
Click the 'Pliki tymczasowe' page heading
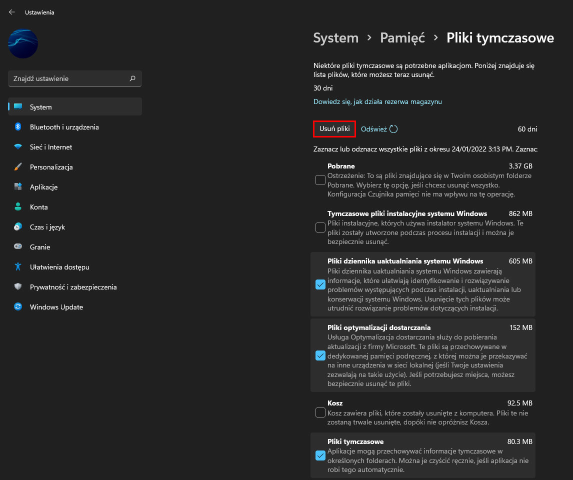[x=500, y=38]
